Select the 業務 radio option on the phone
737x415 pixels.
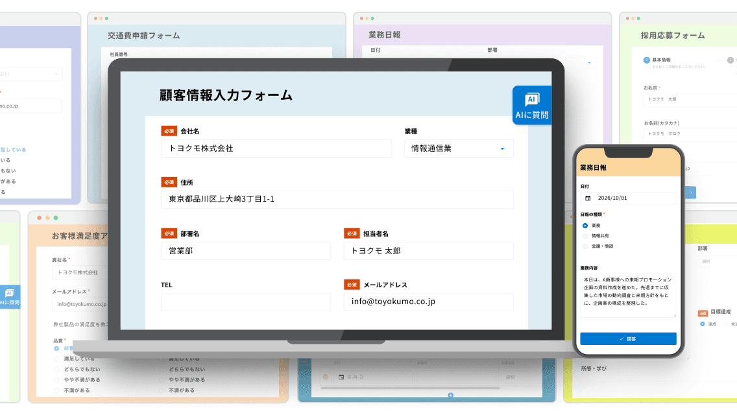585,226
